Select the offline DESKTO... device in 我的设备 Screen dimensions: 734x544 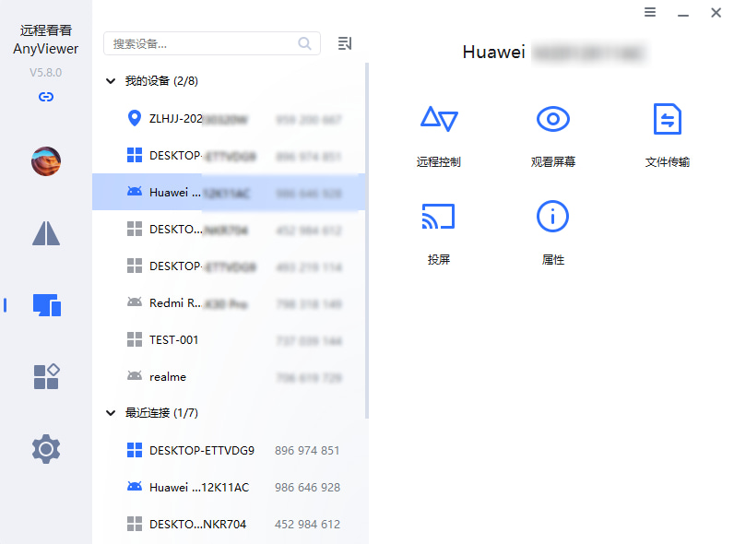click(229, 229)
